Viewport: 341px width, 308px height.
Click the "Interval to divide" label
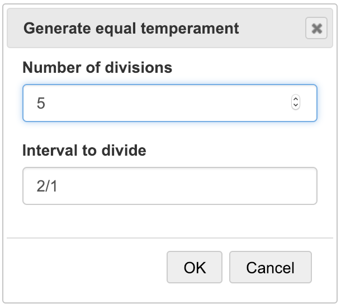pos(84,150)
